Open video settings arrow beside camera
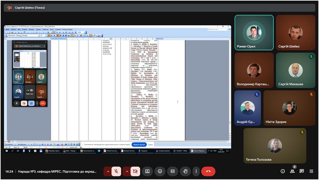Screen dimensions: 319x180 click(127, 171)
